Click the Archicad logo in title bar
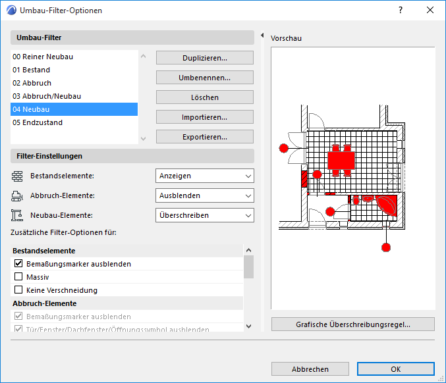This screenshot has height=383, width=446. coord(11,11)
